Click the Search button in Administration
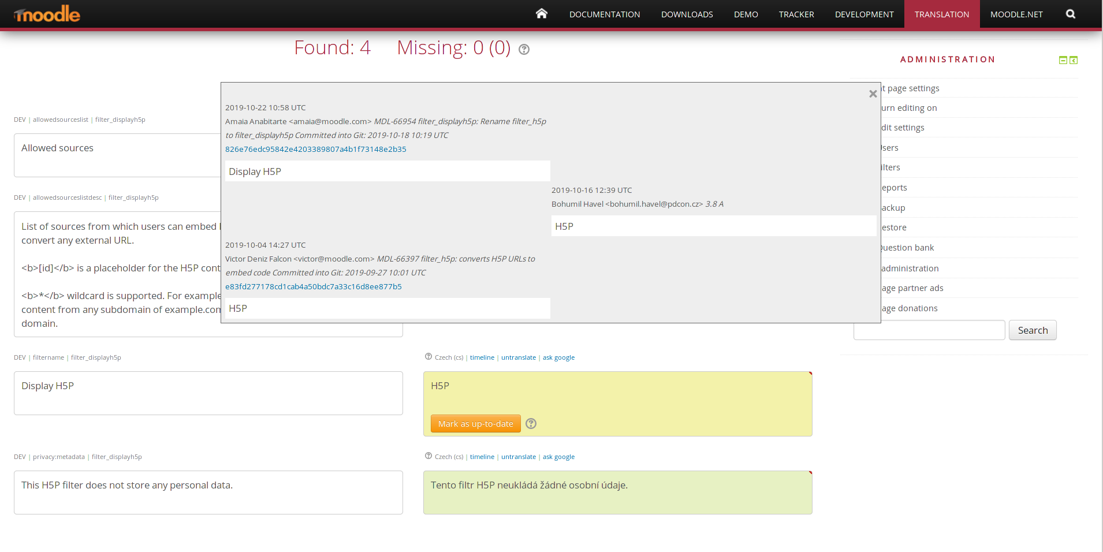This screenshot has height=552, width=1103. (x=1033, y=330)
